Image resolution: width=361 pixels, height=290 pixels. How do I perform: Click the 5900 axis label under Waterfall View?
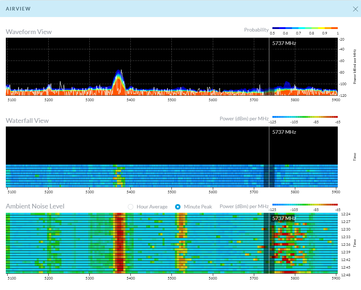click(336, 192)
